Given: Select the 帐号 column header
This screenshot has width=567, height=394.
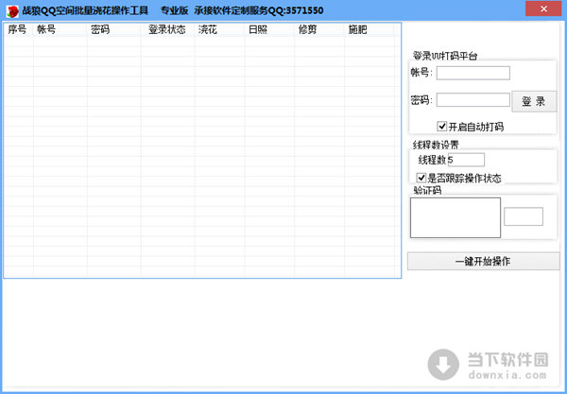Looking at the screenshot, I should click(60, 29).
